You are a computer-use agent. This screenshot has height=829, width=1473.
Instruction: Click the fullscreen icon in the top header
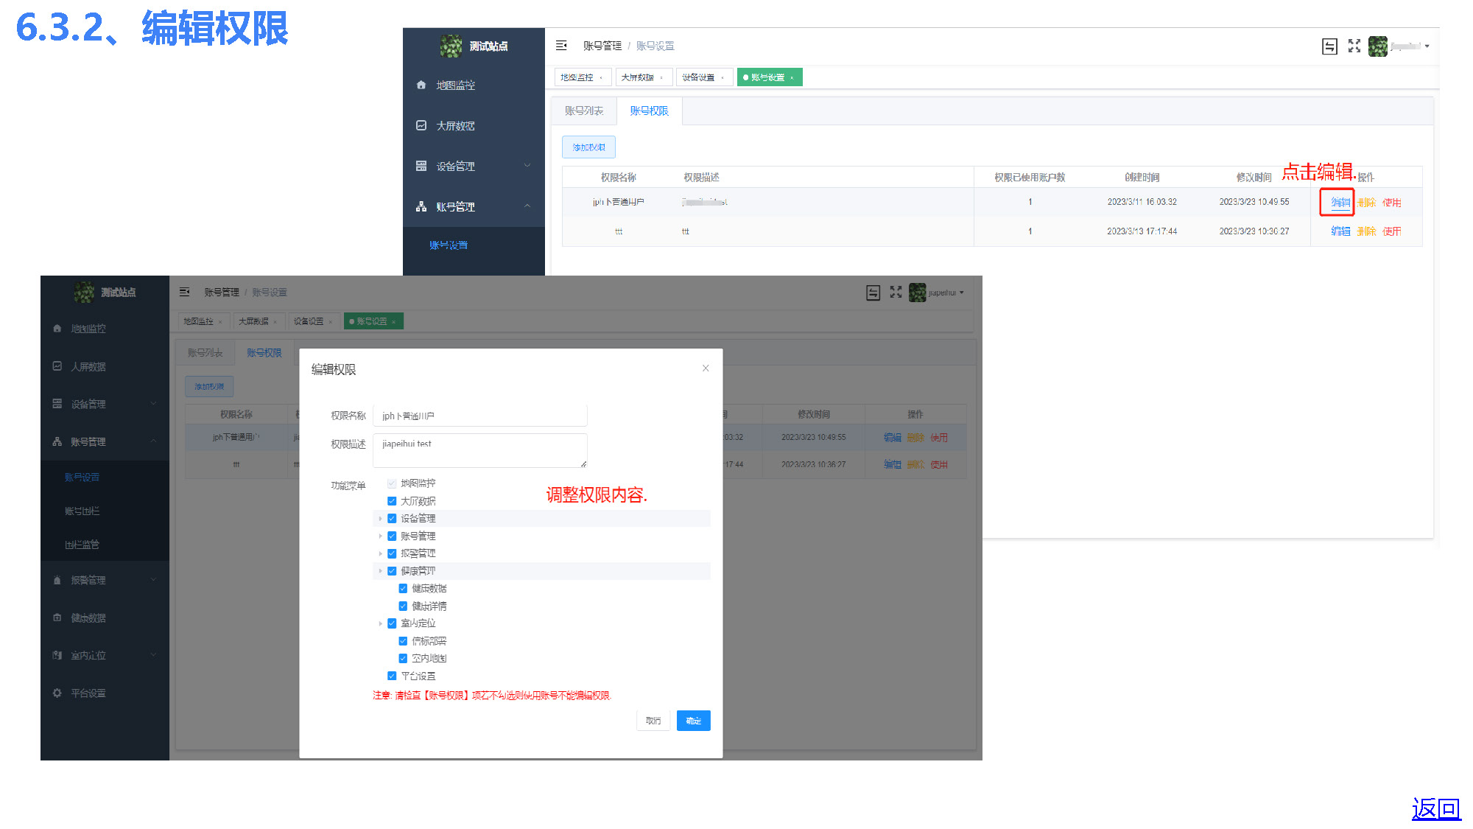(1354, 46)
